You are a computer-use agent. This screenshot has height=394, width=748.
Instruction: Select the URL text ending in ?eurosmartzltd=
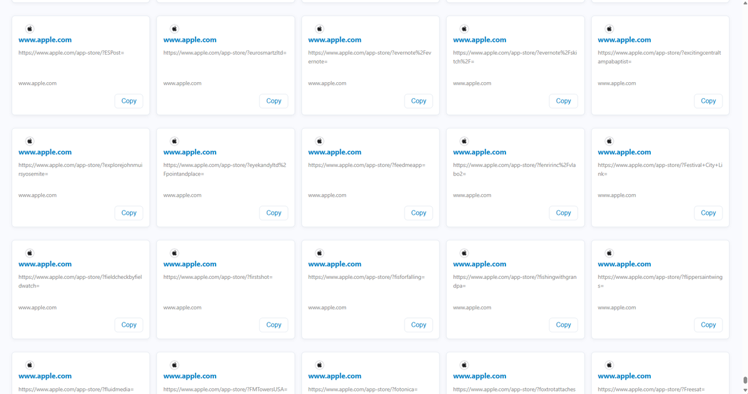point(225,53)
